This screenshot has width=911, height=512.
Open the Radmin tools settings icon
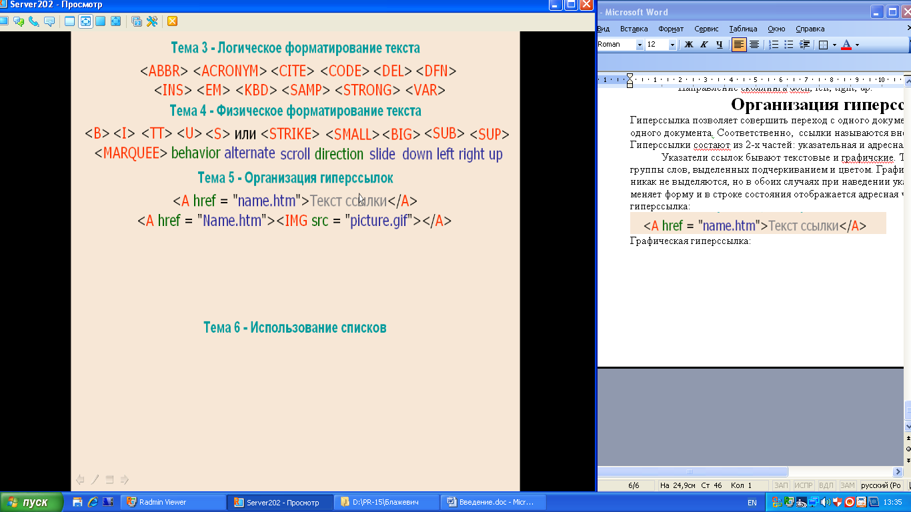pyautogui.click(x=152, y=21)
